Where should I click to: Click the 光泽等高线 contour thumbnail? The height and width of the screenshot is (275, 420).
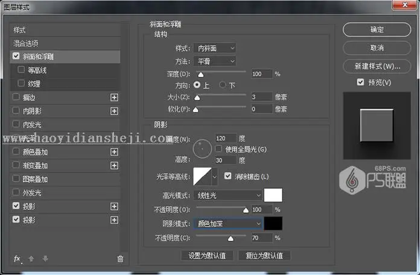pyautogui.click(x=203, y=177)
